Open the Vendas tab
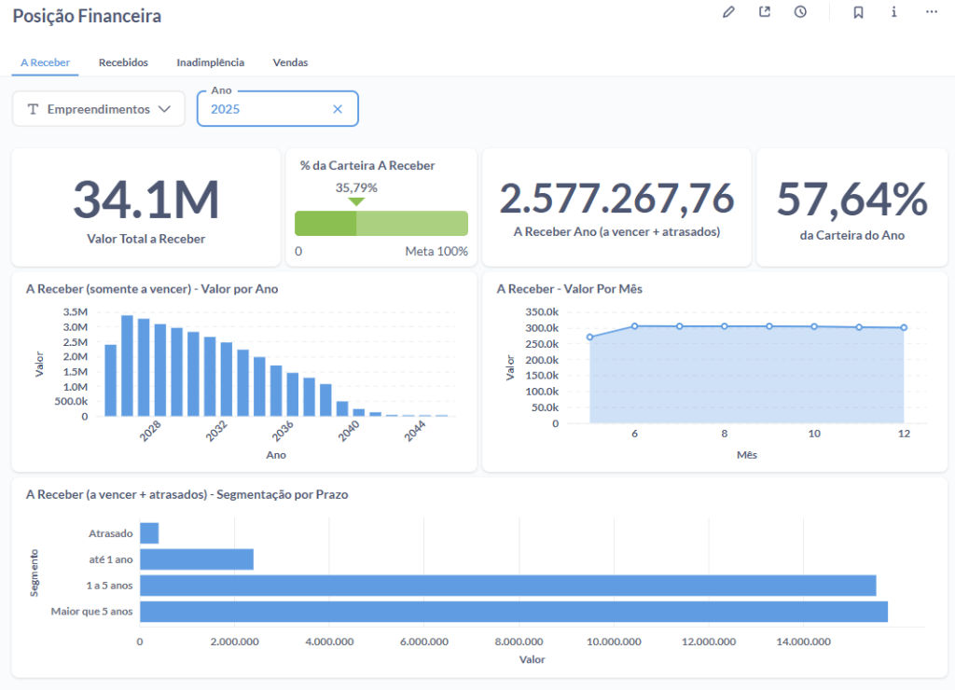 point(290,62)
